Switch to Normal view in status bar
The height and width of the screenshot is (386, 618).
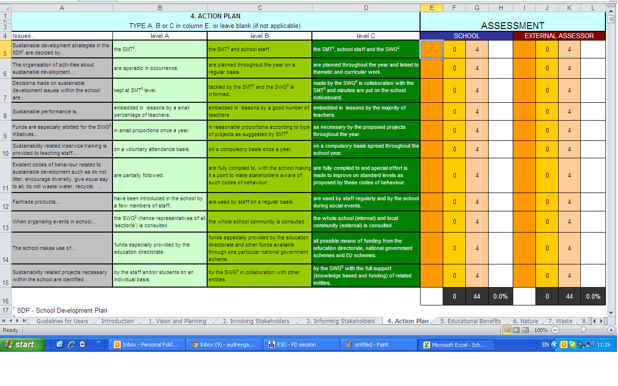click(x=507, y=330)
